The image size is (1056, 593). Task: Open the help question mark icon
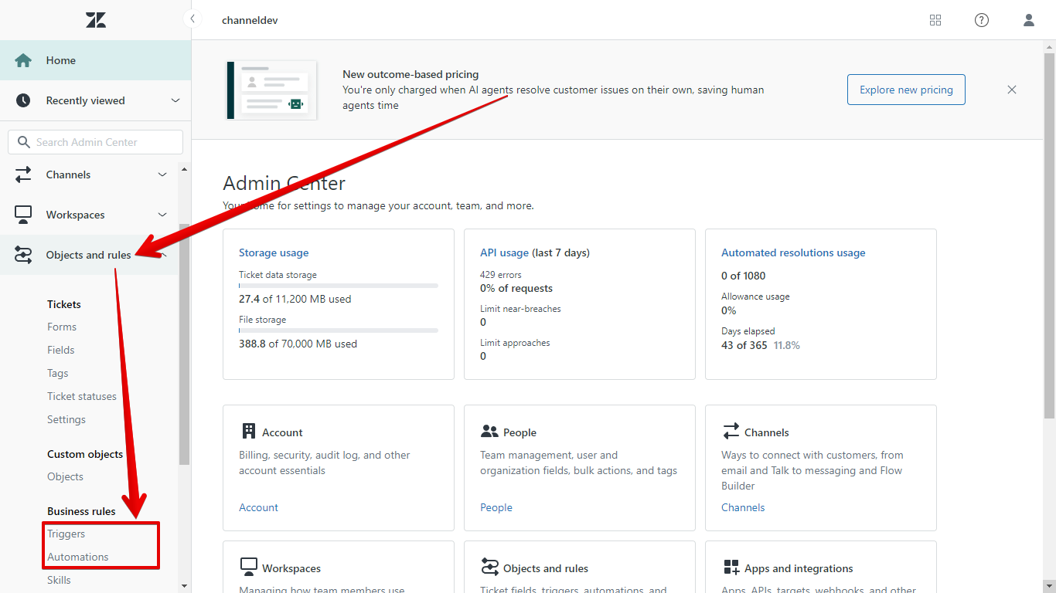point(982,20)
